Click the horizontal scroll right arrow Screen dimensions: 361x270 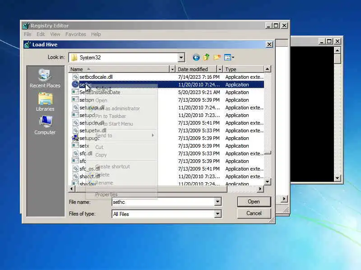click(260, 189)
